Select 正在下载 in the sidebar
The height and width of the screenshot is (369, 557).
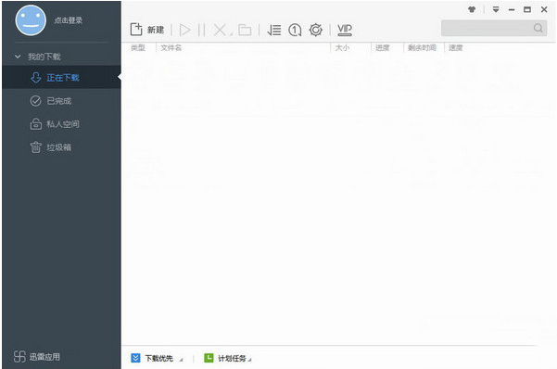61,78
